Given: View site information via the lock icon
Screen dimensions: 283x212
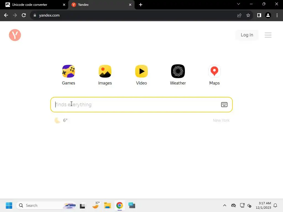Looking at the screenshot, I should 35,15.
